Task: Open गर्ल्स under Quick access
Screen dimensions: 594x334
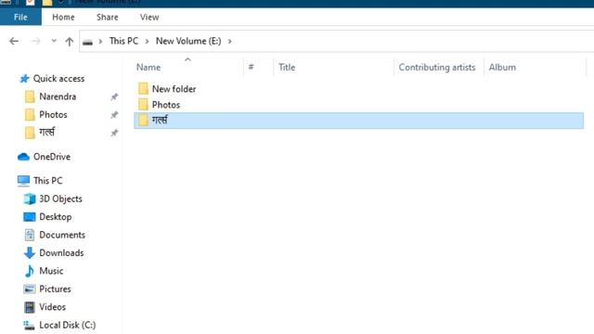Action: [x=46, y=132]
